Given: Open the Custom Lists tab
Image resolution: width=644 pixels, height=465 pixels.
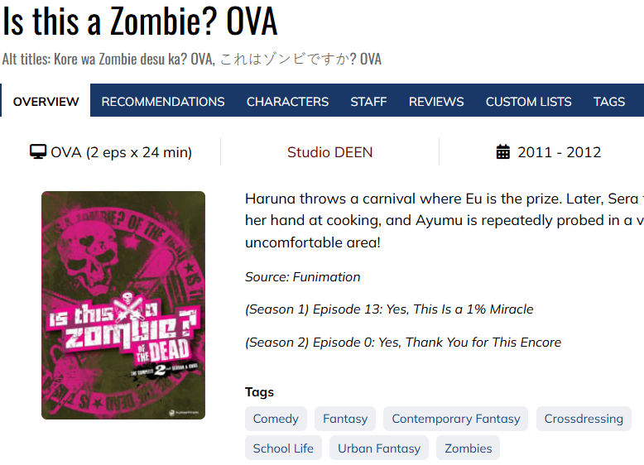Looking at the screenshot, I should (x=529, y=102).
